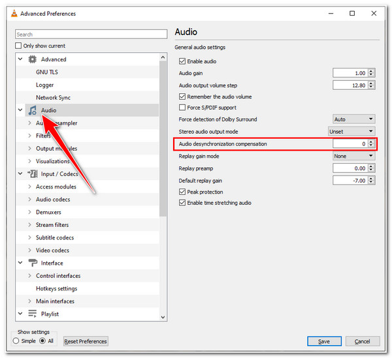Select Hotkeys settings in the tree
The image size is (392, 358).
point(56,288)
